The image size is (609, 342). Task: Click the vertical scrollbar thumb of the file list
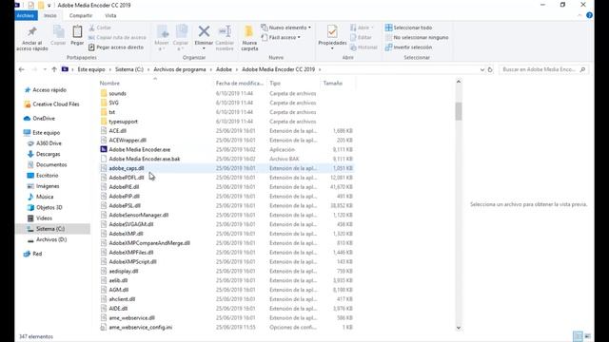click(x=459, y=111)
